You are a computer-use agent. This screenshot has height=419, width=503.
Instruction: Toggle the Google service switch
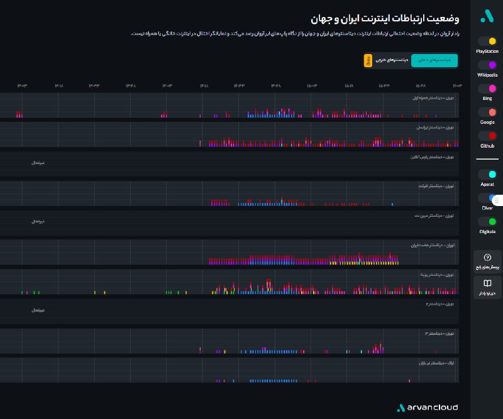click(x=487, y=112)
